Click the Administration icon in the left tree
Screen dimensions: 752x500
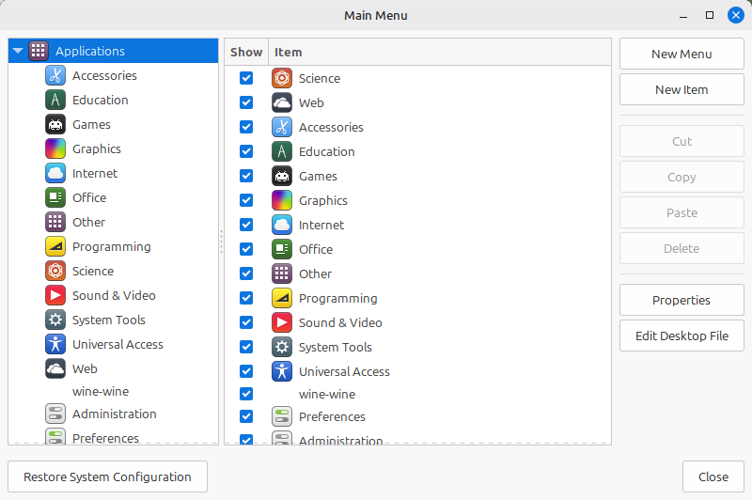tap(55, 414)
